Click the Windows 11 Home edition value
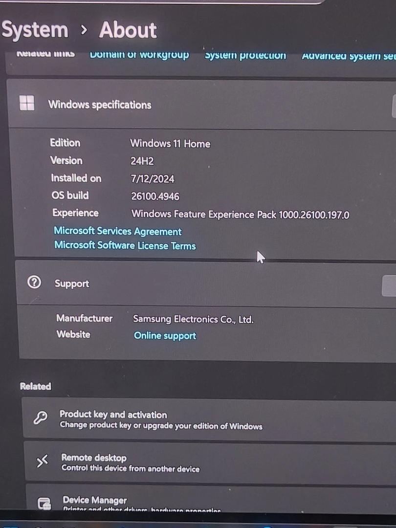396x528 pixels. pos(171,144)
